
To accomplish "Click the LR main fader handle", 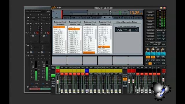I will (x=163, y=80).
